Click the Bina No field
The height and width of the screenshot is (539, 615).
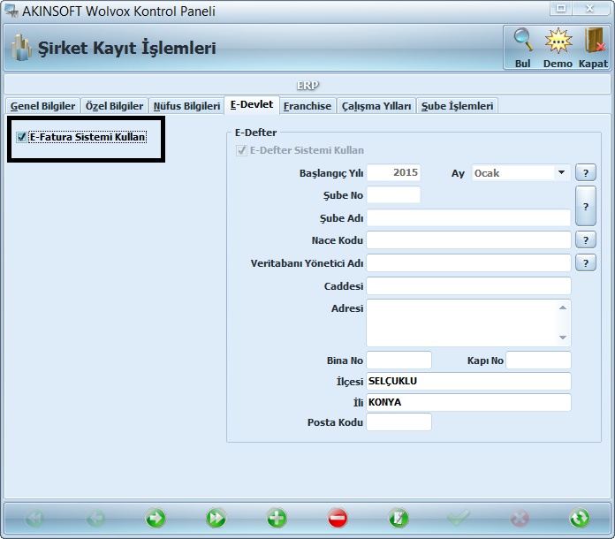[399, 361]
